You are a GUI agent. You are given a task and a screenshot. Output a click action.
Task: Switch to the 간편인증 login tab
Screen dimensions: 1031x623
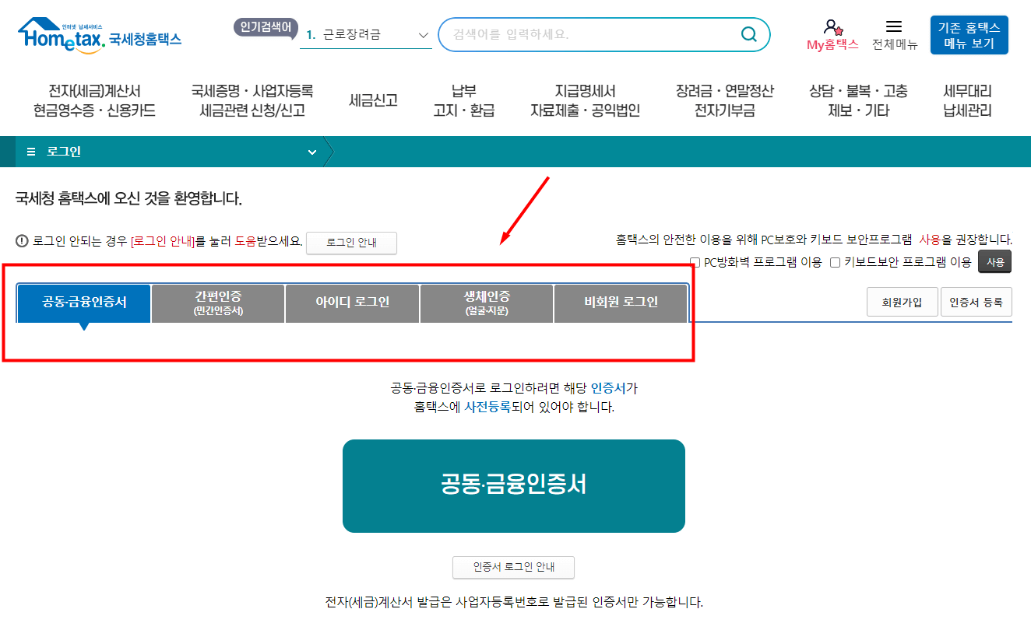pyautogui.click(x=218, y=303)
